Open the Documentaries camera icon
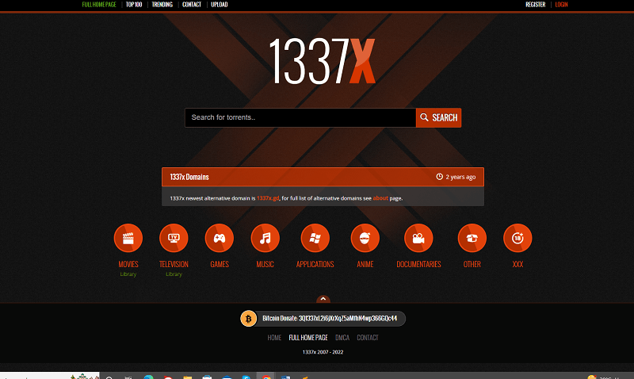 point(418,238)
